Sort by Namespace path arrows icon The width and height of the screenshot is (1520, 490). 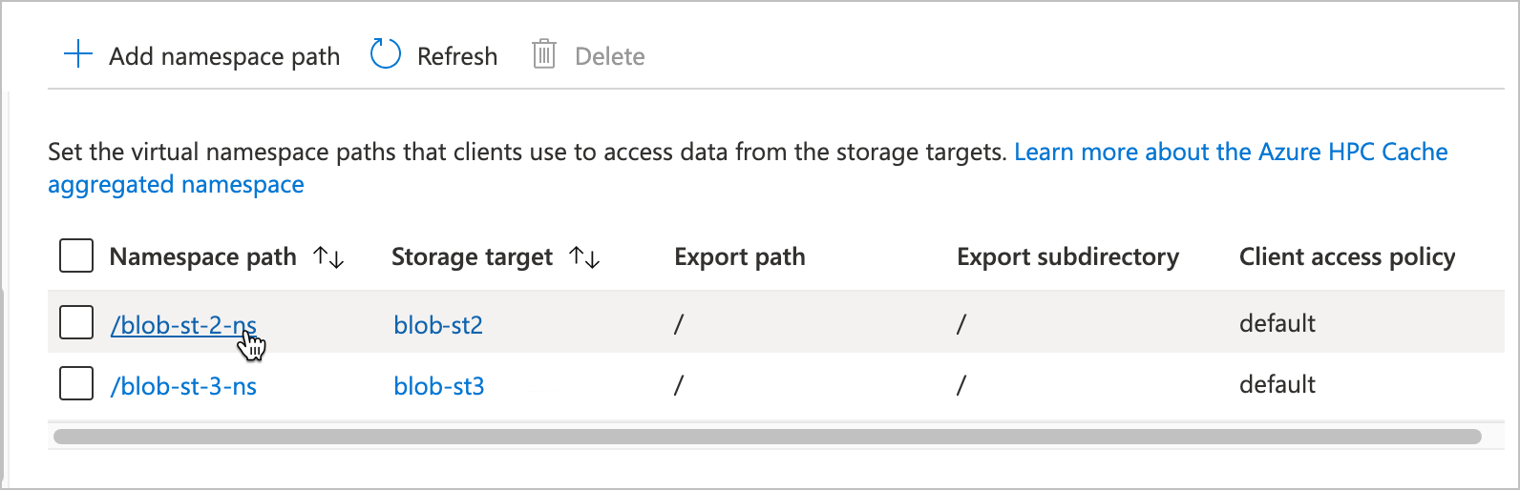click(x=329, y=257)
